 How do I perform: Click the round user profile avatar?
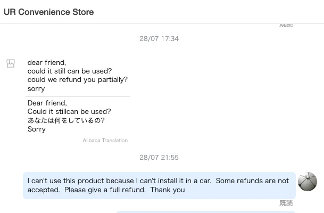pyautogui.click(x=308, y=182)
